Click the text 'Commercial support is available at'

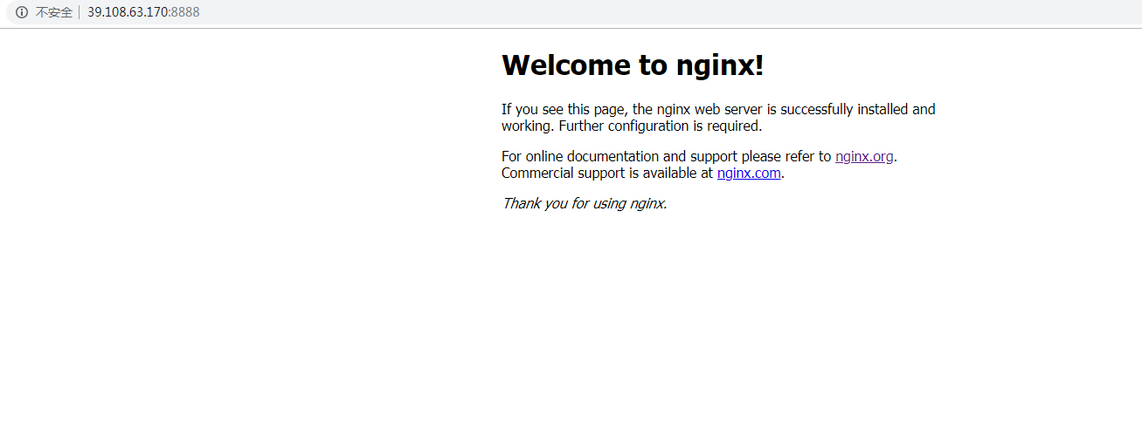pyautogui.click(x=607, y=173)
